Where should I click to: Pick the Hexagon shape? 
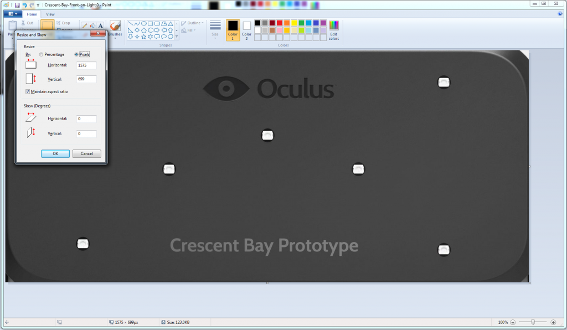[150, 30]
